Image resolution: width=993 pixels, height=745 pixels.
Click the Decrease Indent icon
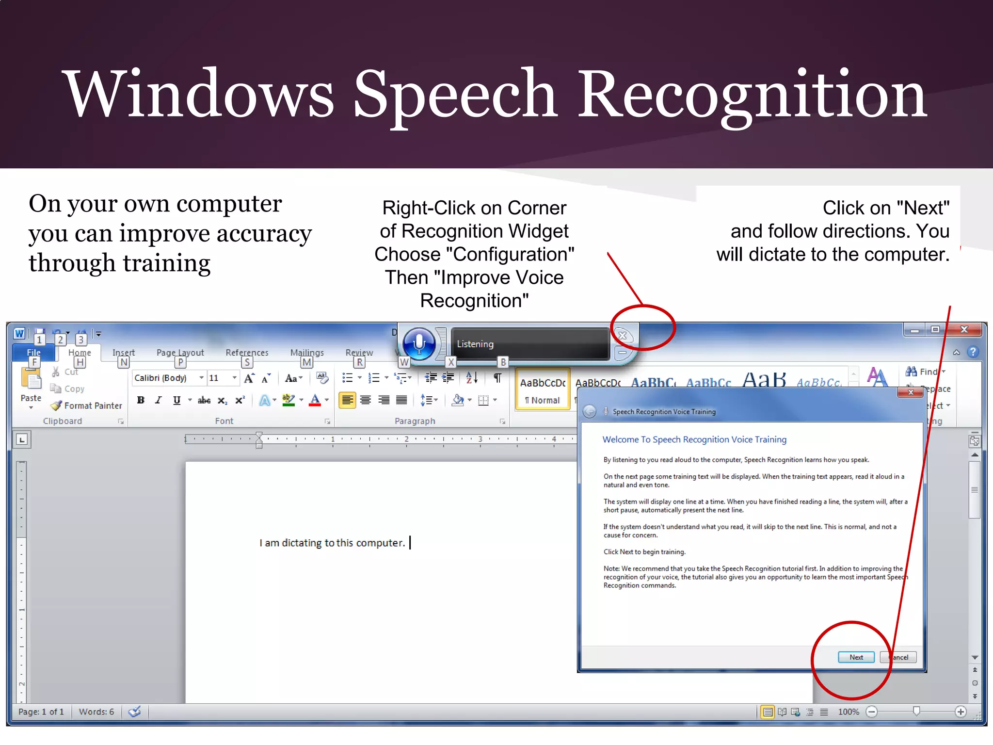[x=431, y=378]
